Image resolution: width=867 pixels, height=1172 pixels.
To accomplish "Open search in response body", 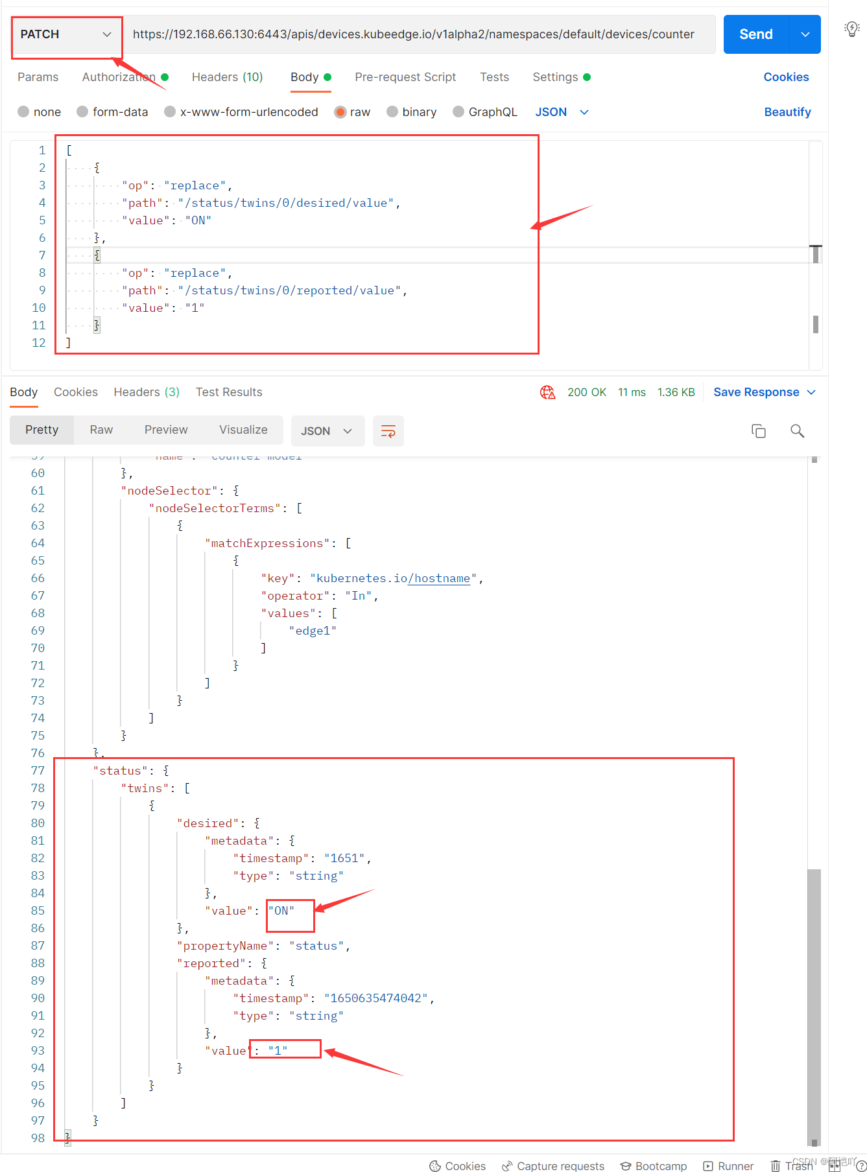I will 798,431.
